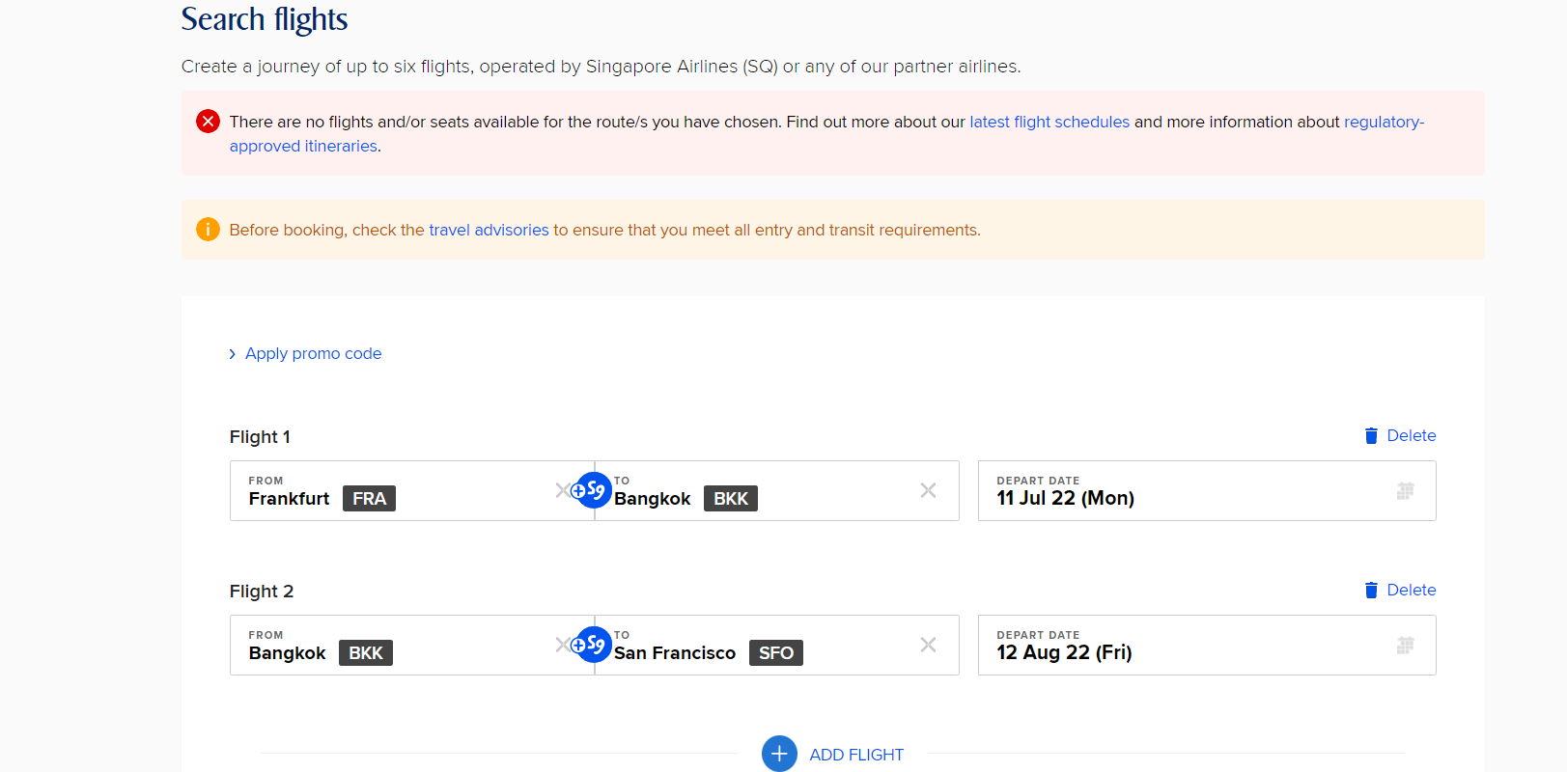Image resolution: width=1567 pixels, height=772 pixels.
Task: Click the orange info icon in advisory banner
Action: [x=208, y=230]
